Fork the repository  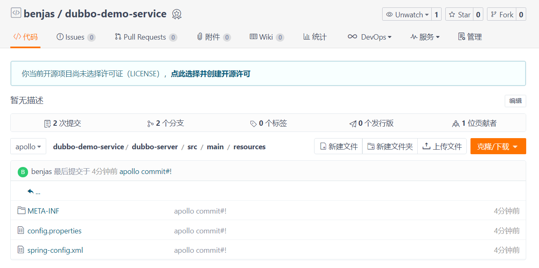coord(501,14)
